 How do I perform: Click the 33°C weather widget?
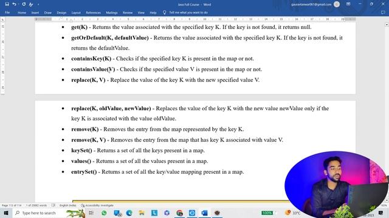293,213
